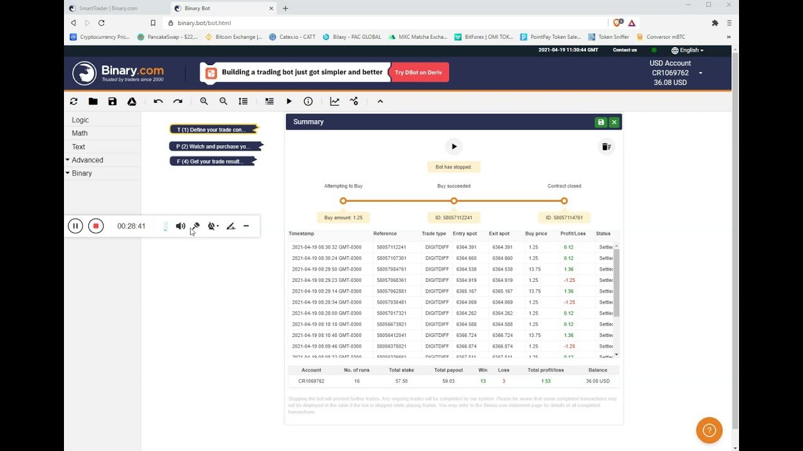Save the summary with green save icon
Viewport: 803px width, 451px height.
601,122
